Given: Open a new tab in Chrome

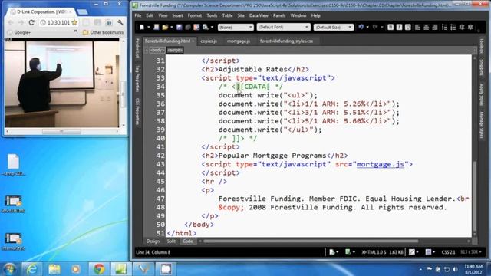Looking at the screenshot, I should 82,12.
